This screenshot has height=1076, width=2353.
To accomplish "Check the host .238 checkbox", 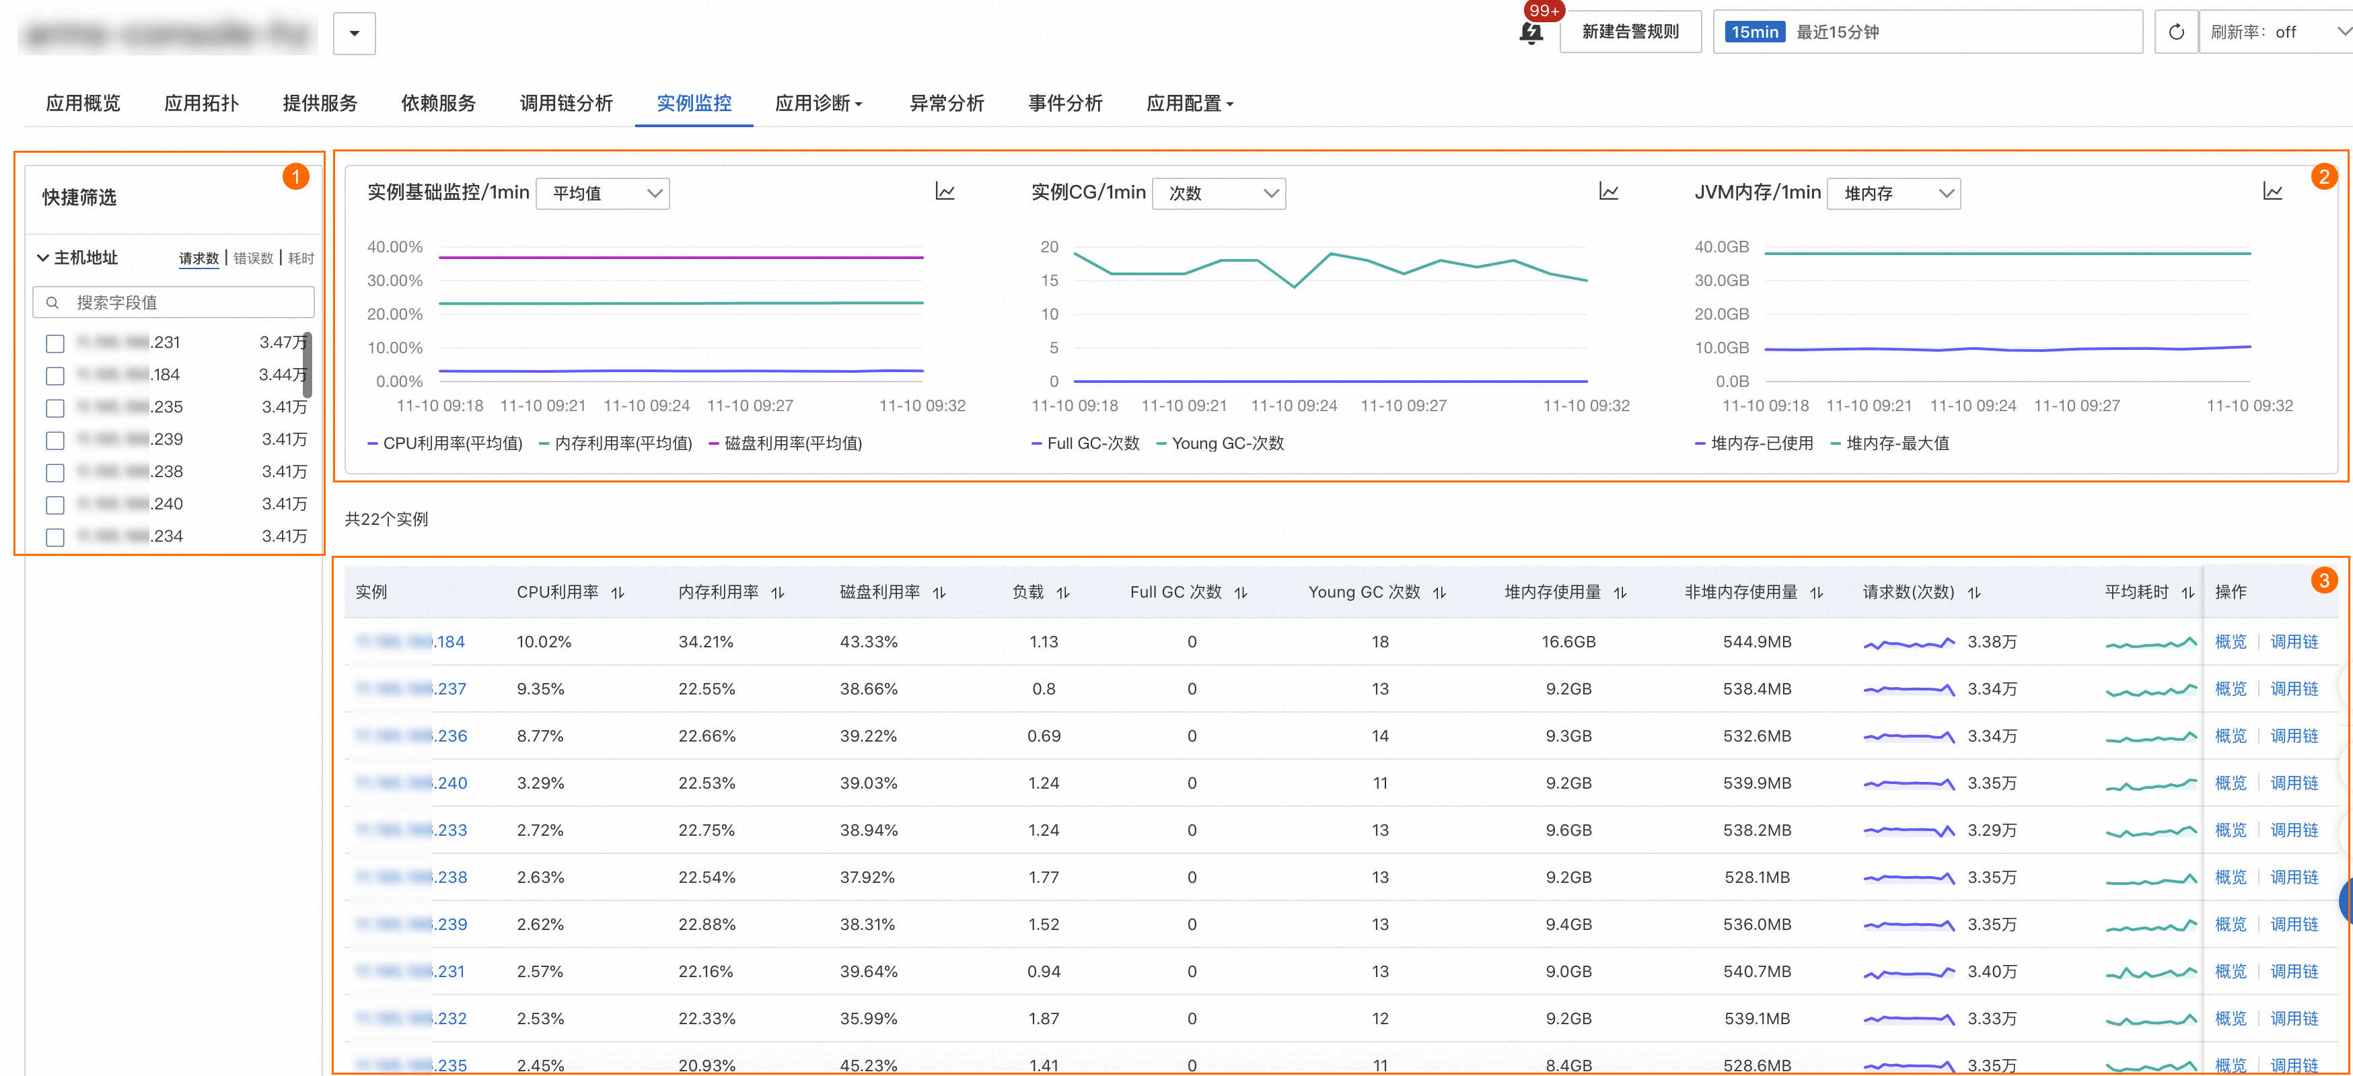I will [55, 472].
